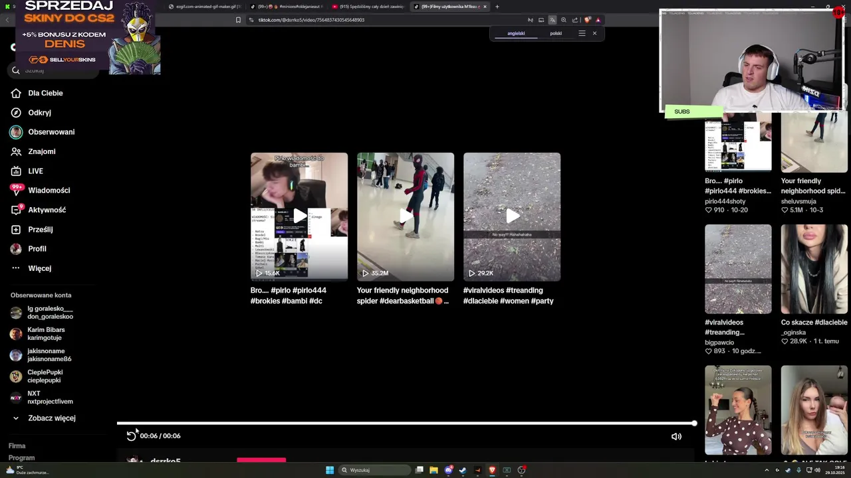
Task: Open the _oginska author name
Action: coord(793,333)
